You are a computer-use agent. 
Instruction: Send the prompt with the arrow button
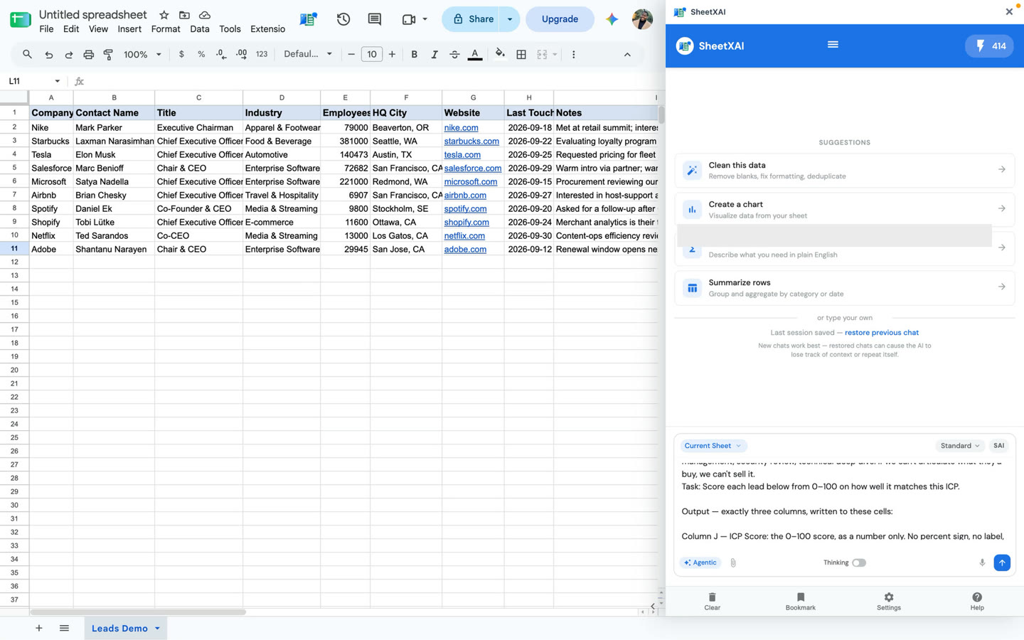click(x=1002, y=562)
